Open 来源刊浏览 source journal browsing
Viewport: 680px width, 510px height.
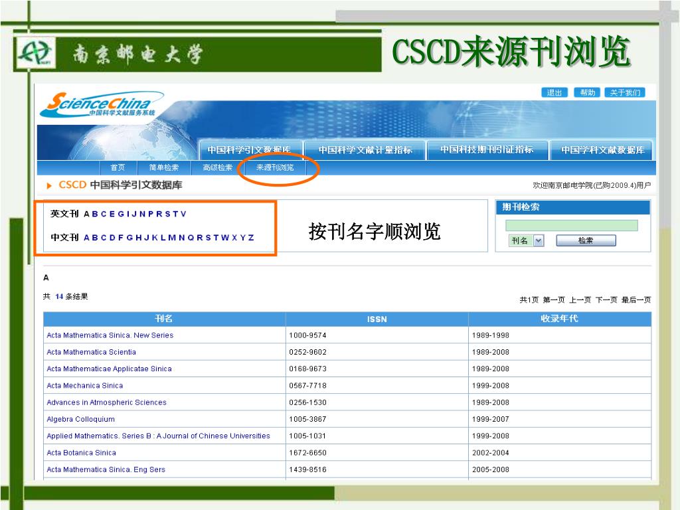275,167
